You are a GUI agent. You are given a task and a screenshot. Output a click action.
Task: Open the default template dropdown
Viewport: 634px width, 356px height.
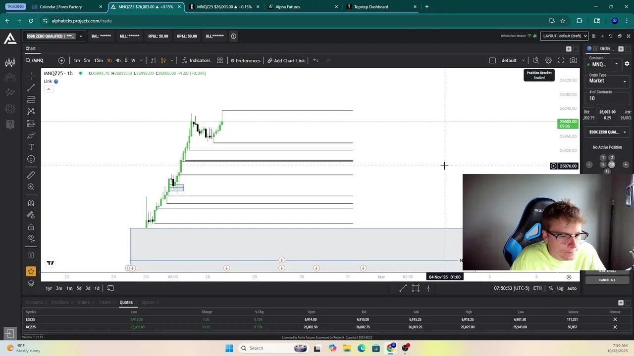pos(513,60)
